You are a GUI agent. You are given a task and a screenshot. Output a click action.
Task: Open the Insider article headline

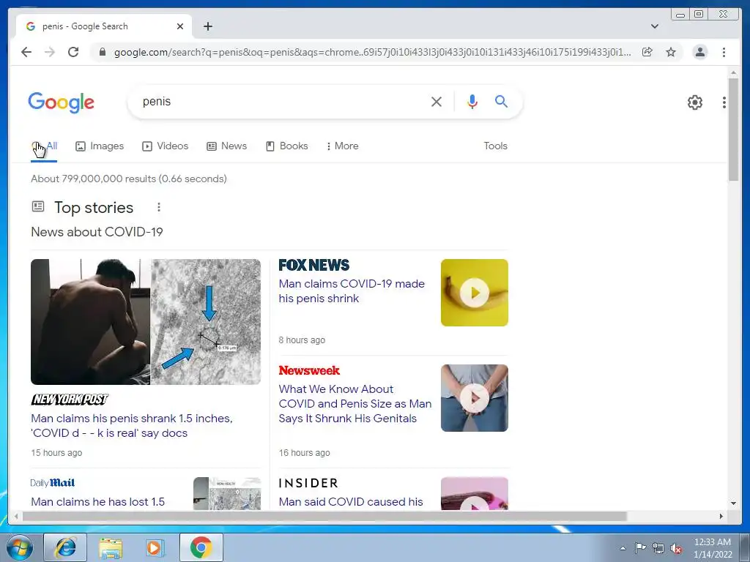(351, 502)
